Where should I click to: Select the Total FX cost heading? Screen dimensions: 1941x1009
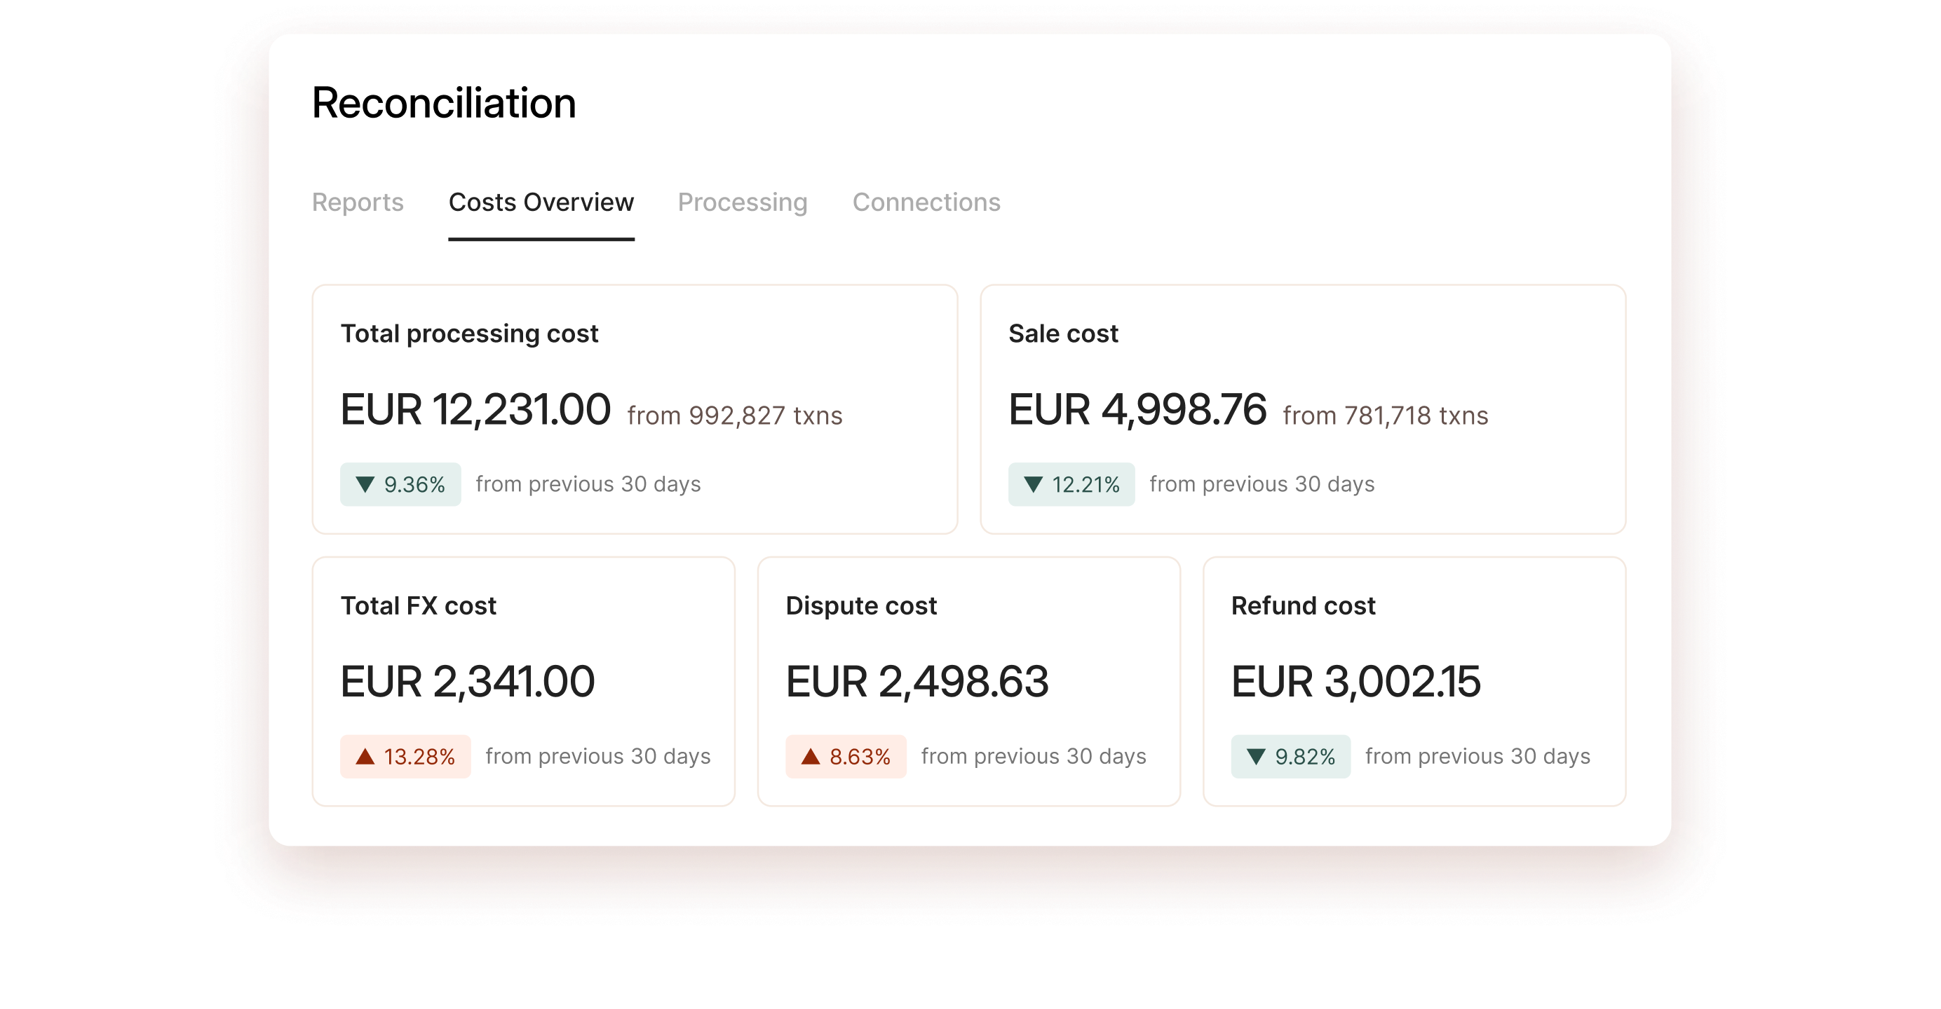pos(418,605)
